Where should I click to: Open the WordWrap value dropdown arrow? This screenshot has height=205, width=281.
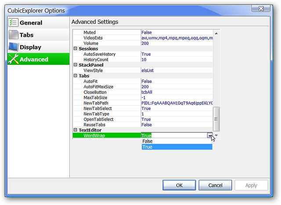click(210, 136)
